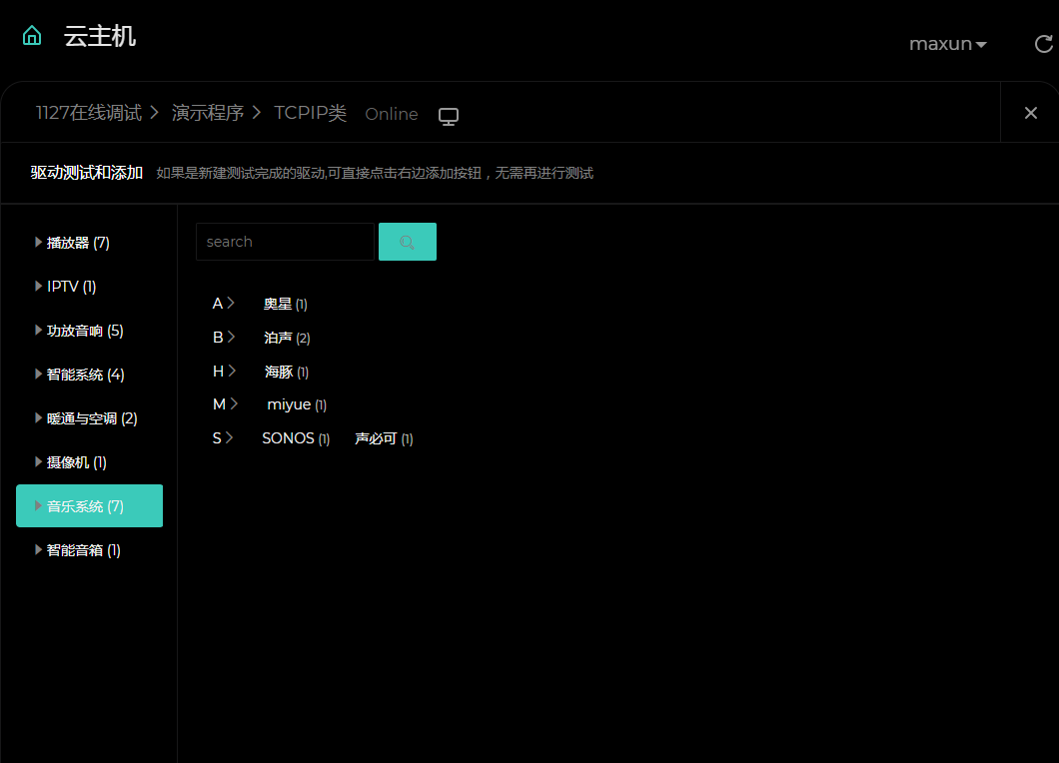The image size is (1059, 763).
Task: Open the 奥星 (1) brand
Action: 285,304
